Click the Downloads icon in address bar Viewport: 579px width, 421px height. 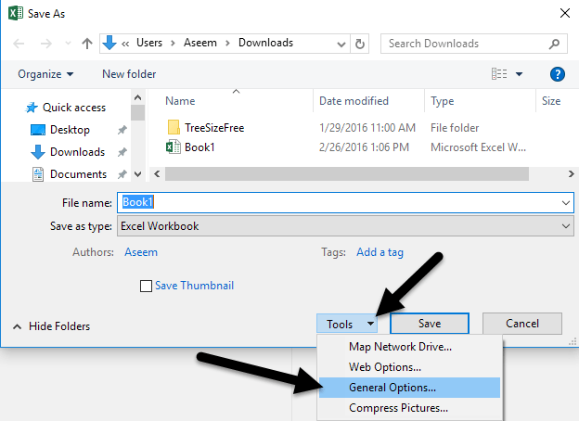109,43
